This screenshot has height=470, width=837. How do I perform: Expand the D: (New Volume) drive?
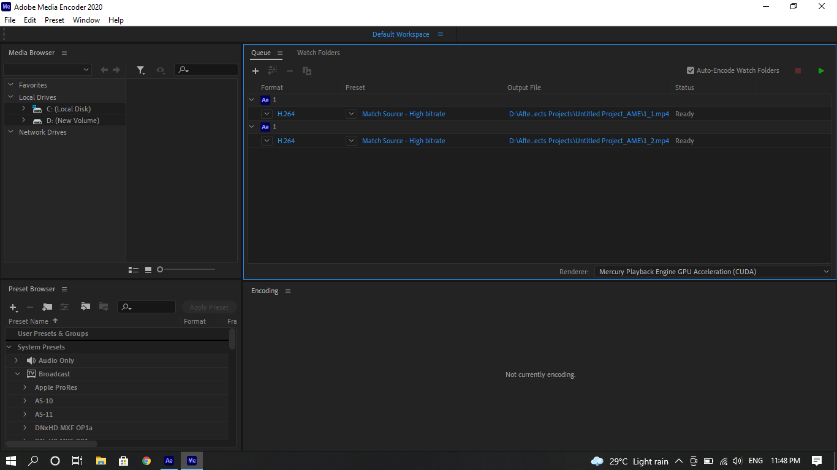24,121
